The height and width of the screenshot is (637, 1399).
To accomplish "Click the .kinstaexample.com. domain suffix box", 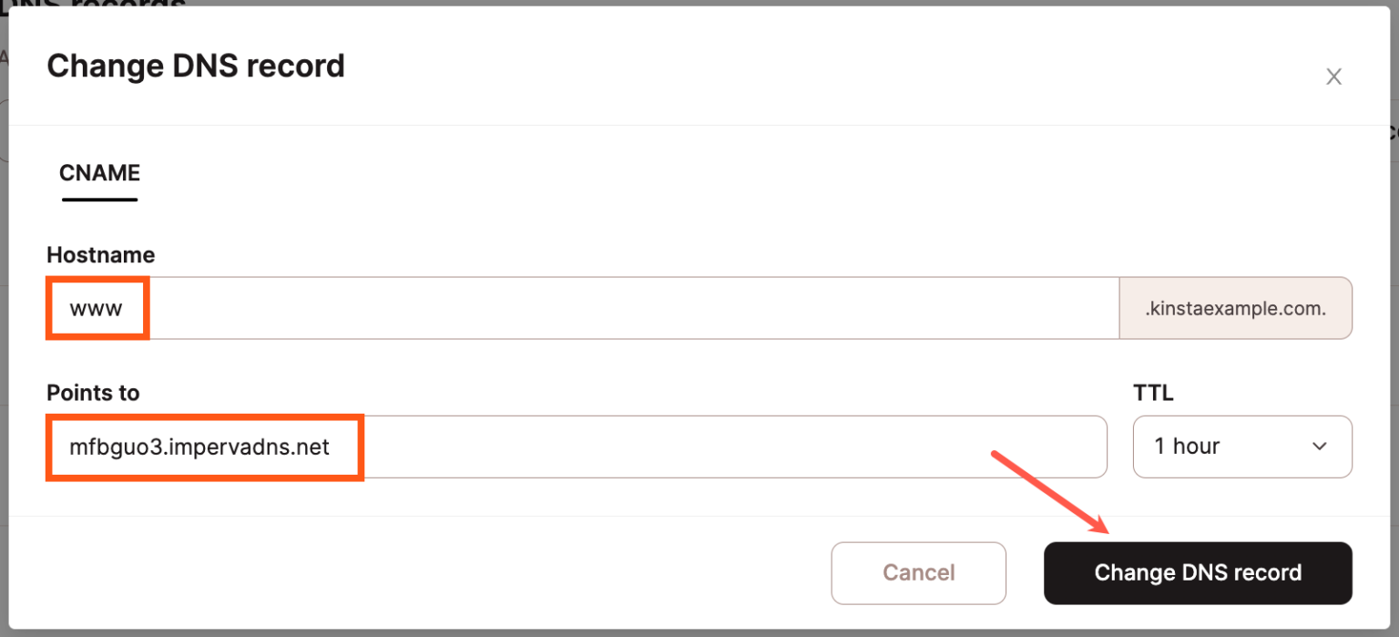I will point(1235,308).
